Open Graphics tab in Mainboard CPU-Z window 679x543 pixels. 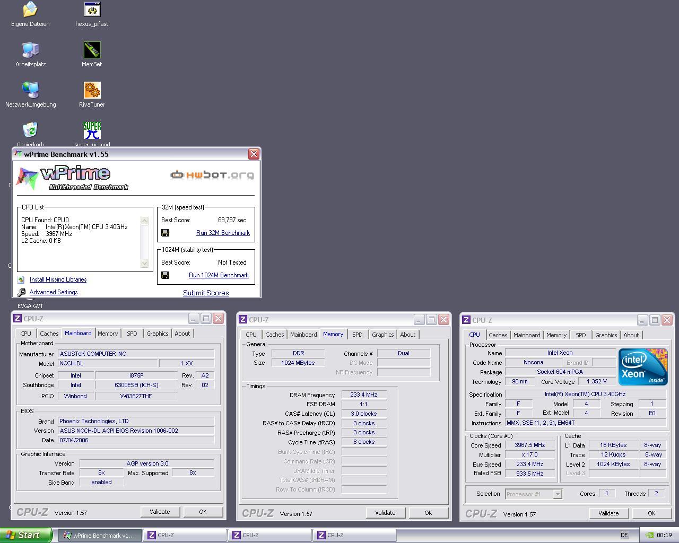[x=157, y=334]
